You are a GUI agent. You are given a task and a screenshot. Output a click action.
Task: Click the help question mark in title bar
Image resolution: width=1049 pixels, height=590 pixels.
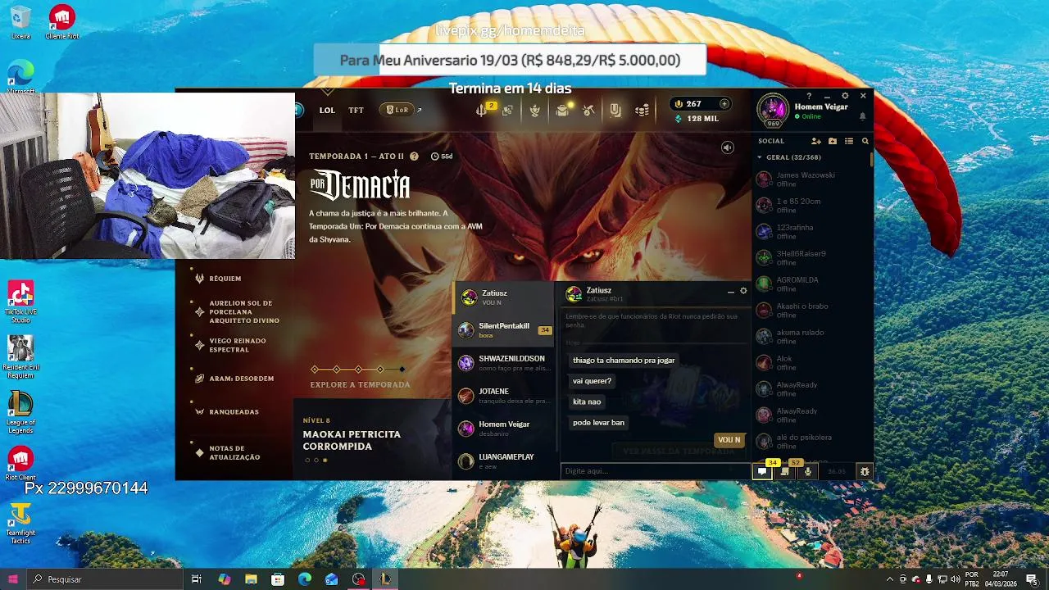[809, 96]
